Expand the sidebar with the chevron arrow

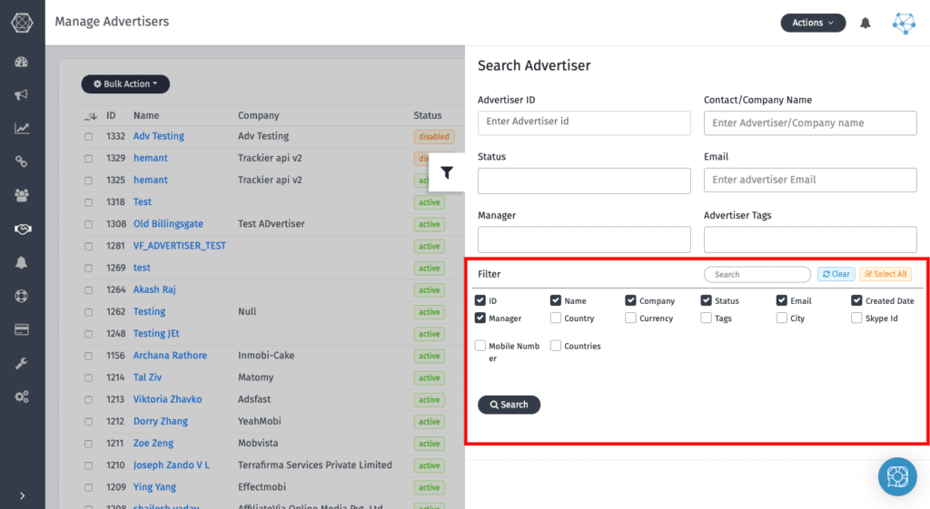[22, 495]
